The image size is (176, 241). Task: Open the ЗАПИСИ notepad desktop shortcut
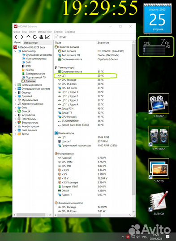click(159, 203)
